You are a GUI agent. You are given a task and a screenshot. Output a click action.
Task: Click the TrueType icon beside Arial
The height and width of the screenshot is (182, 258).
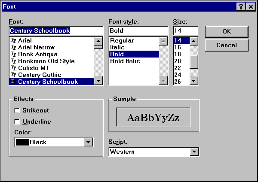click(13, 41)
